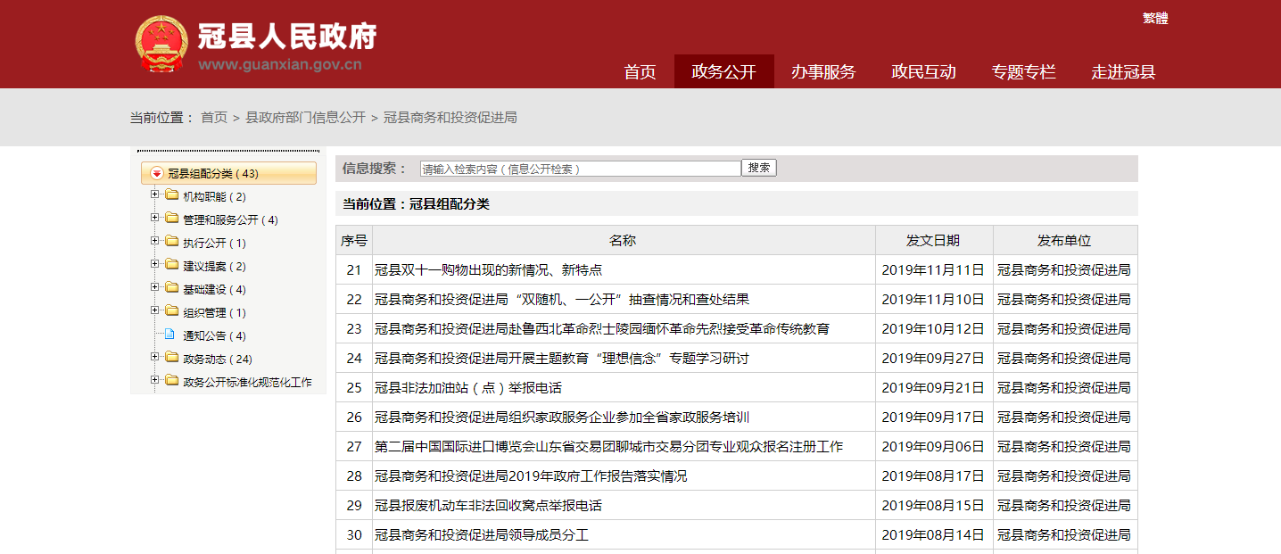Click the 搜索 search button
1281x554 pixels.
click(759, 168)
